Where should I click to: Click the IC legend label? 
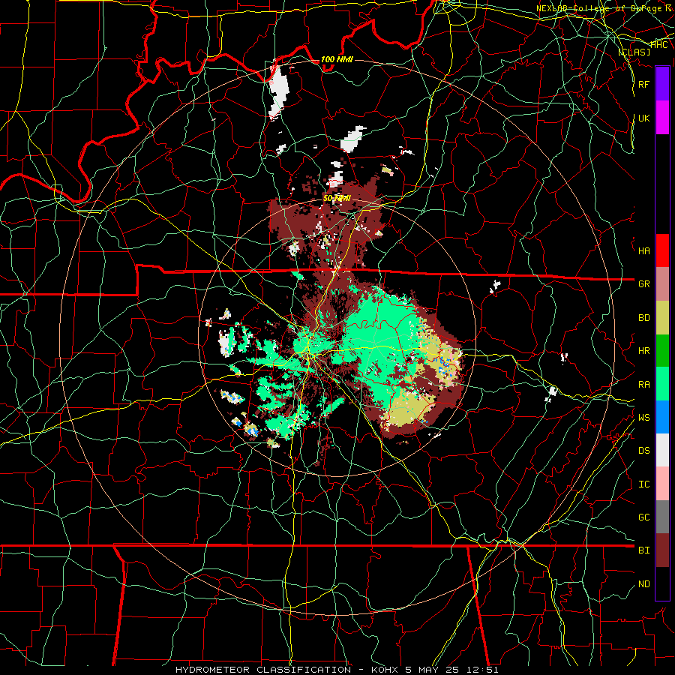coord(643,484)
